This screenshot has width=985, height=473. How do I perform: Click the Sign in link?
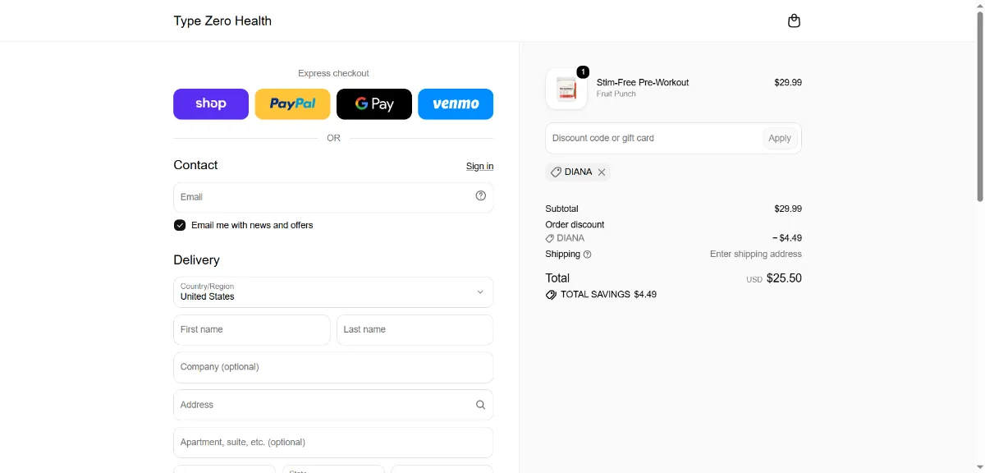pos(479,166)
